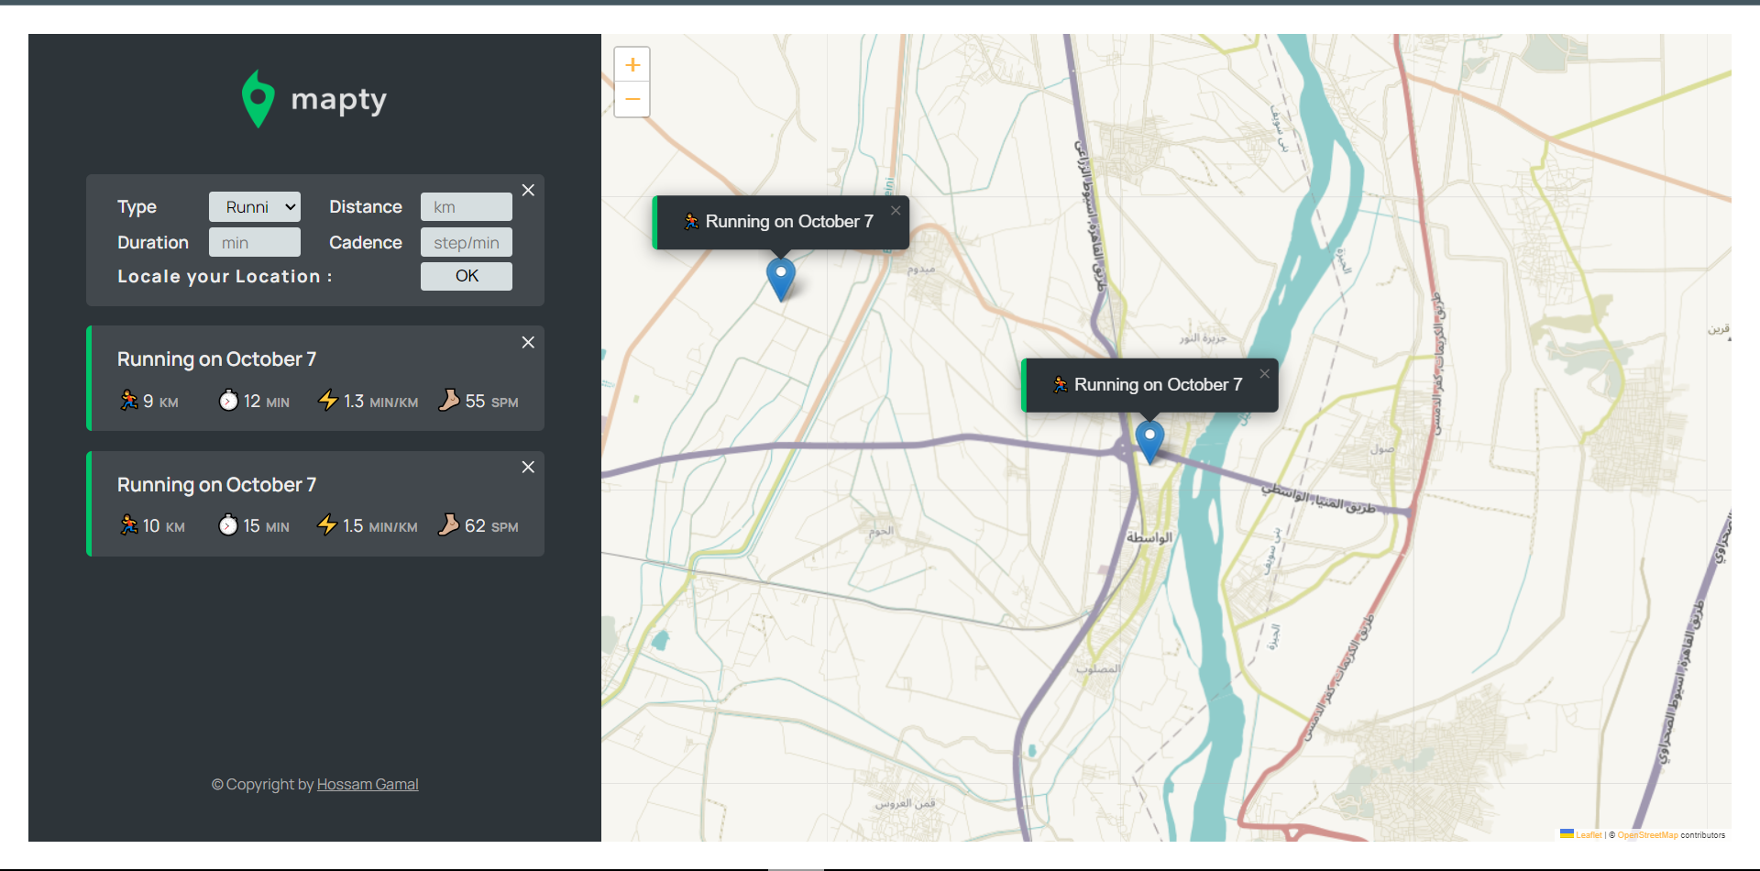Click the foot icon beside 62 SPM
This screenshot has height=871, width=1760.
449,525
